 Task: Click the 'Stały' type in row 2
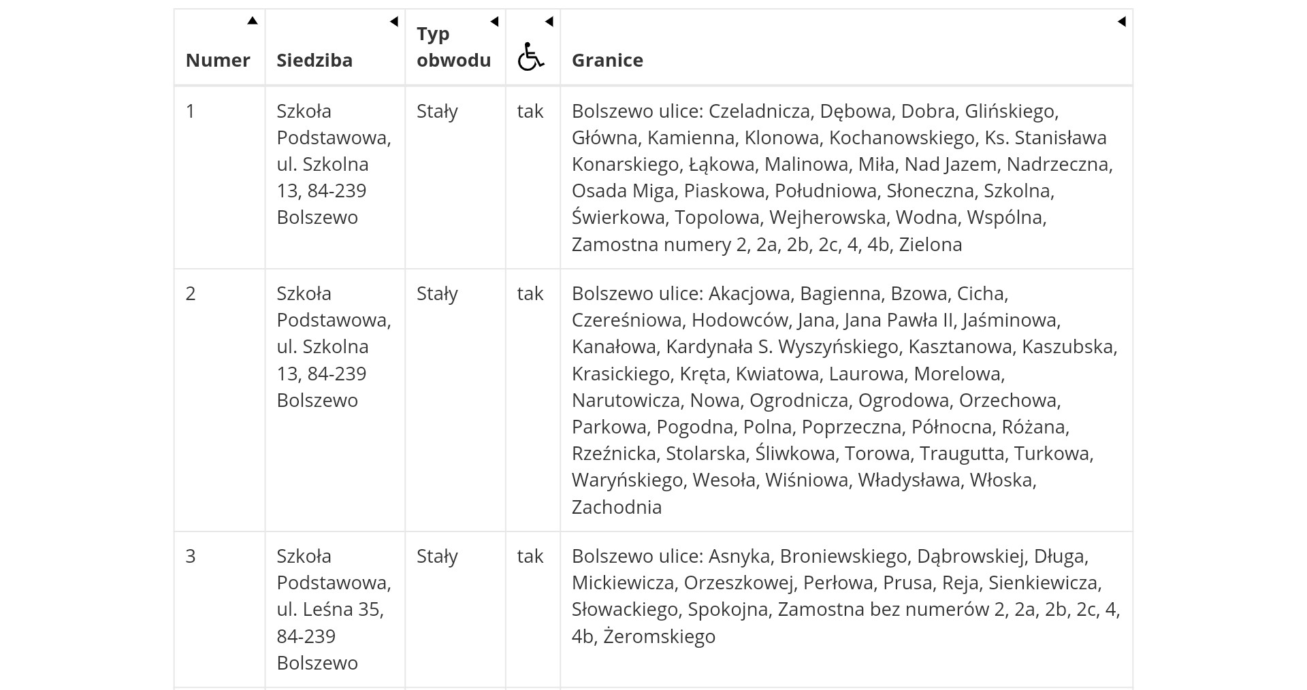coord(437,293)
